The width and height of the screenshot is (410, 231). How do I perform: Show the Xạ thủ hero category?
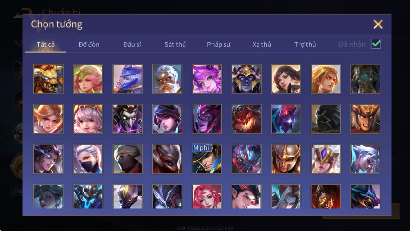262,45
